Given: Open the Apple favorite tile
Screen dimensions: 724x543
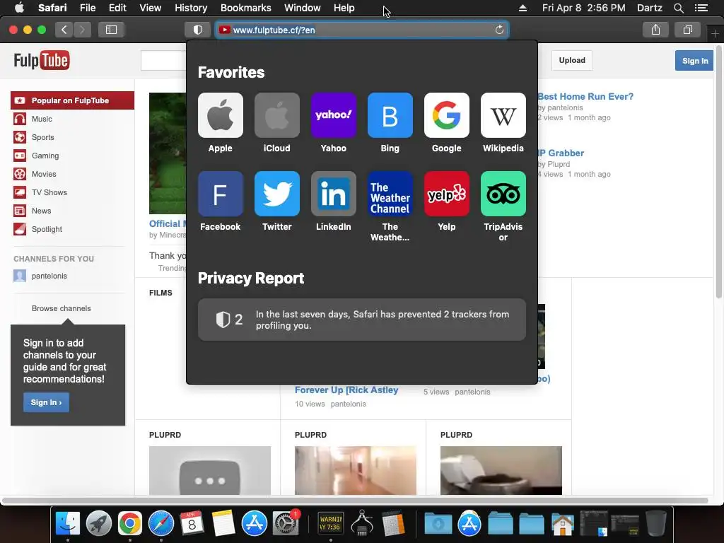Looking at the screenshot, I should [x=221, y=115].
